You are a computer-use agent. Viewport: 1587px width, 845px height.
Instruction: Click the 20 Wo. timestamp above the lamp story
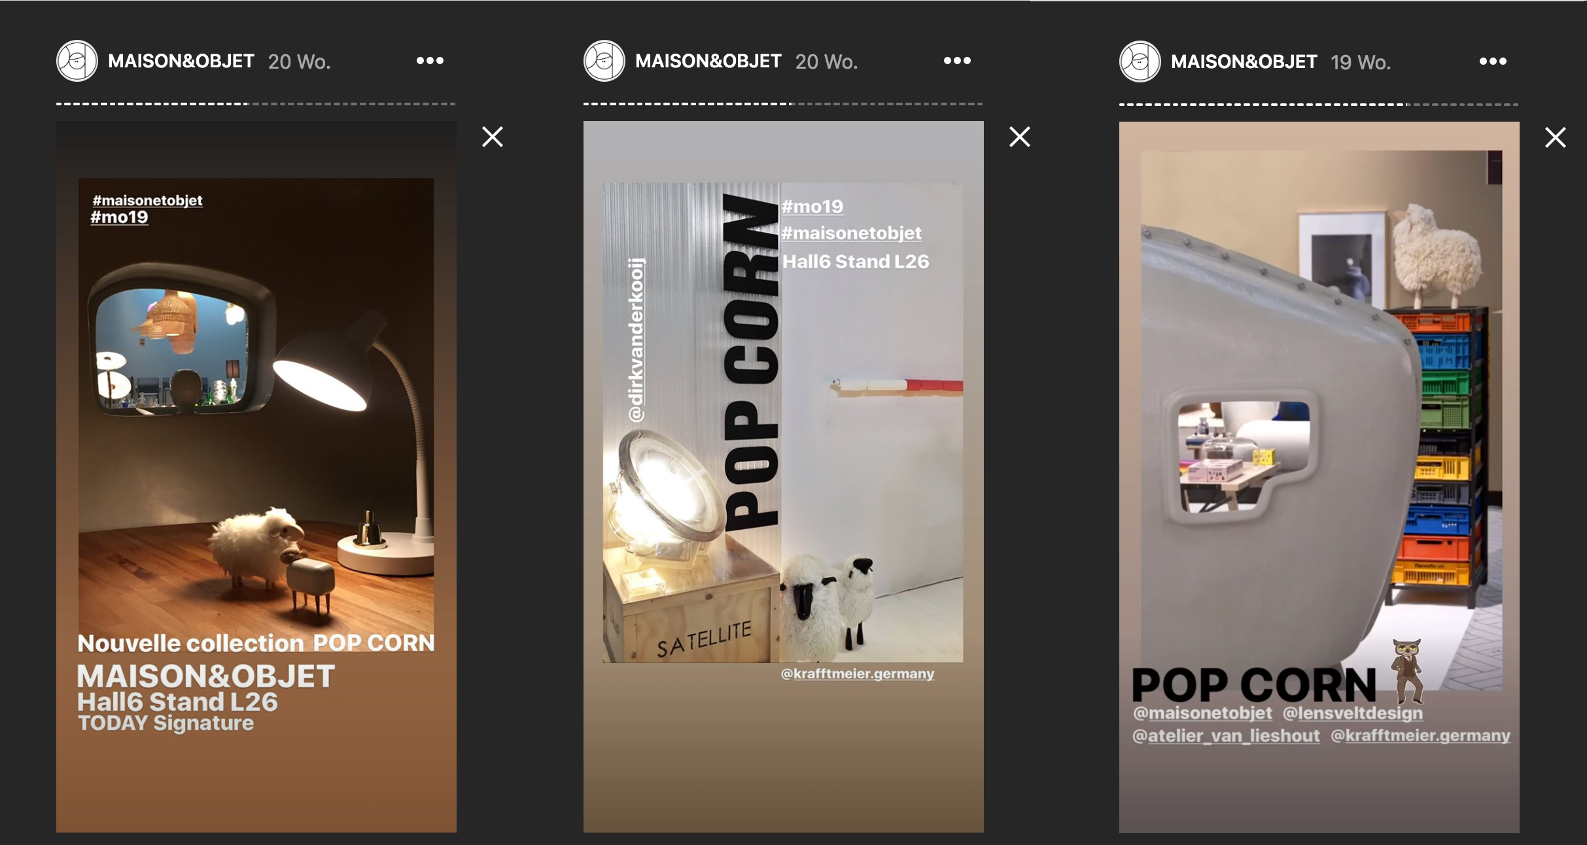click(299, 61)
